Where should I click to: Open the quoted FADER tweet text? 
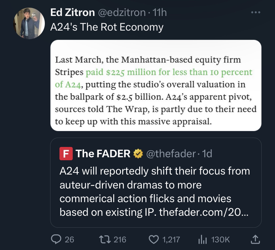click(154, 191)
